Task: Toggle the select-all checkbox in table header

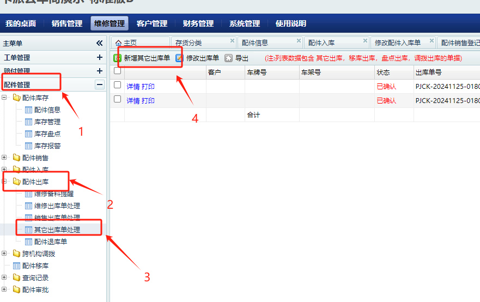Action: click(x=117, y=71)
